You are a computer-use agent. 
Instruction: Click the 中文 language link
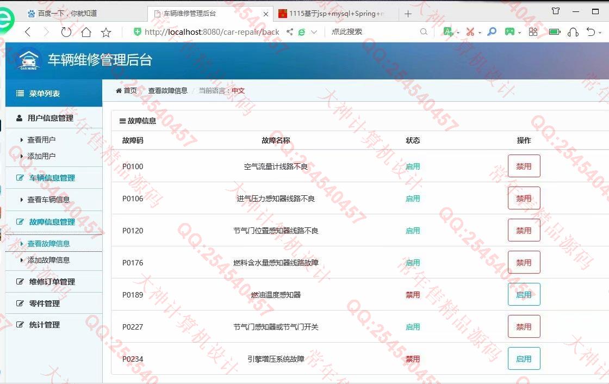(x=238, y=90)
